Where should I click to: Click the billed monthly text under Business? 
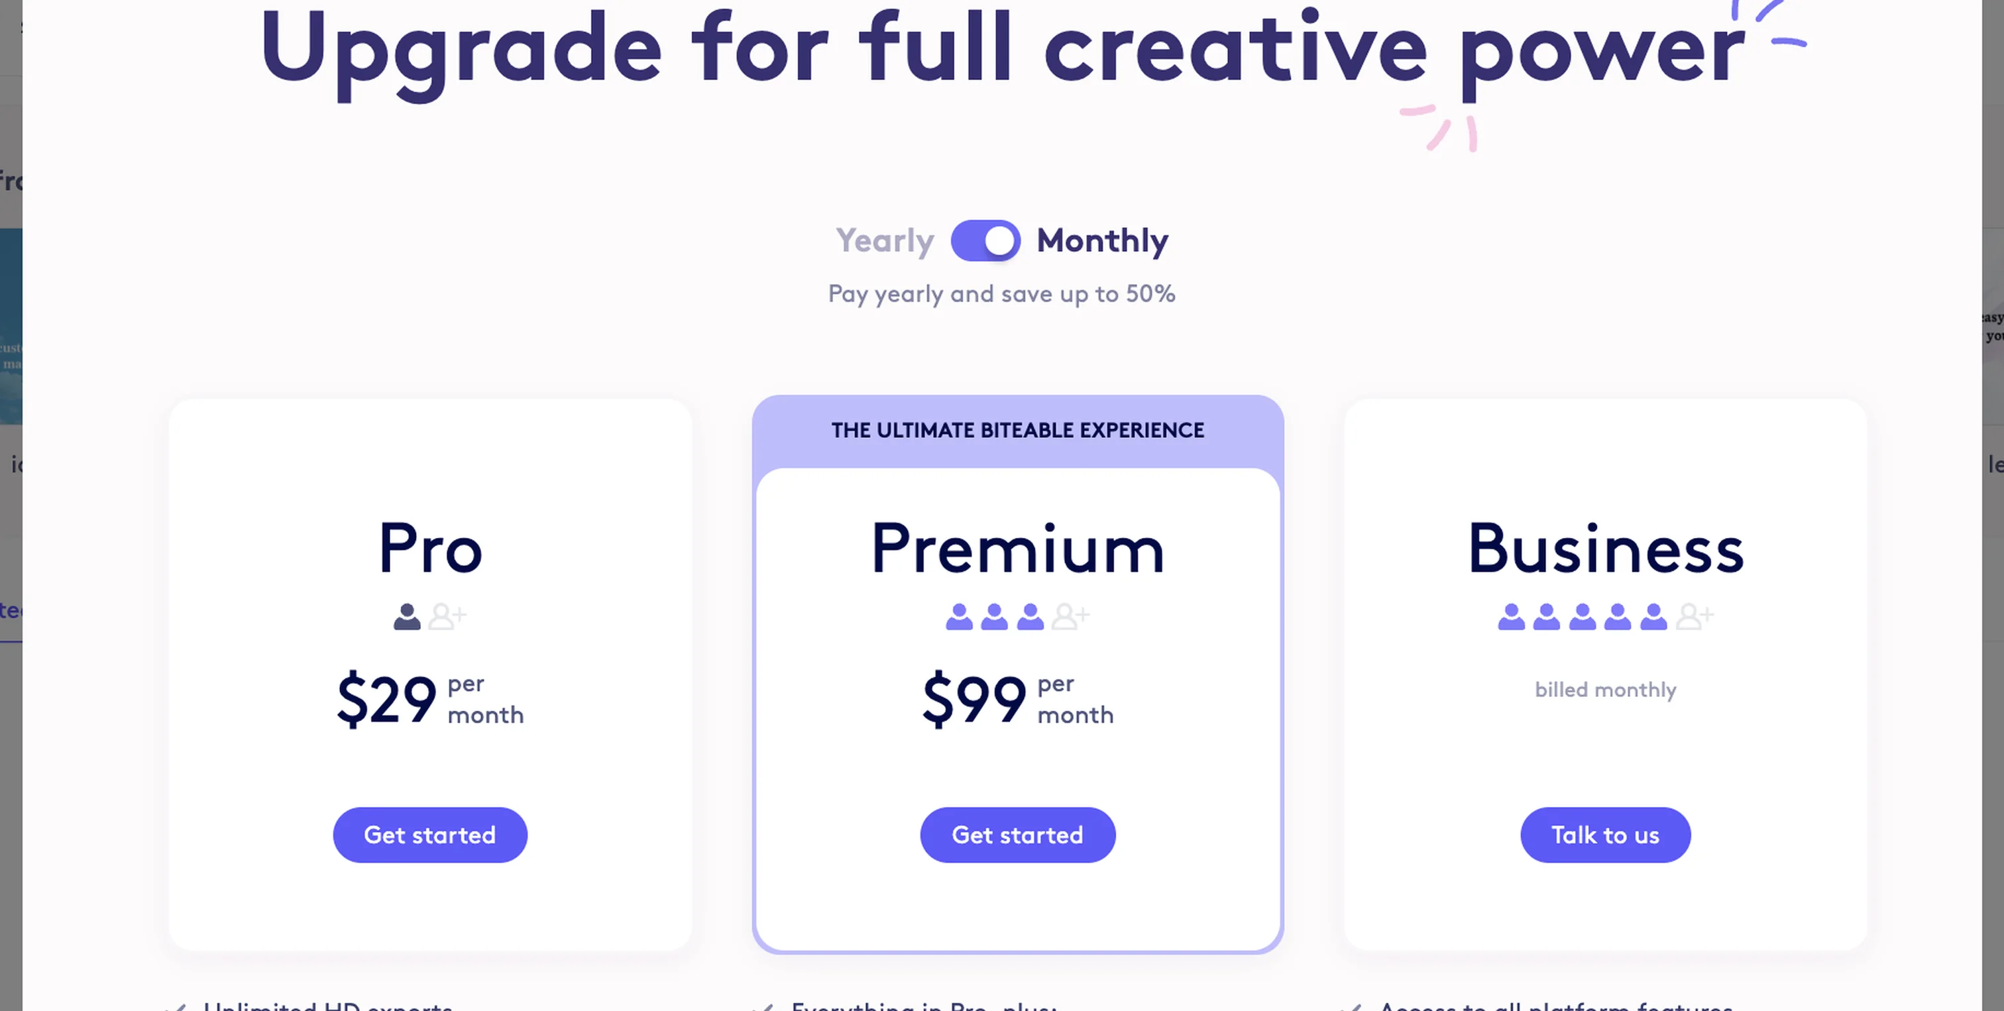click(1606, 689)
